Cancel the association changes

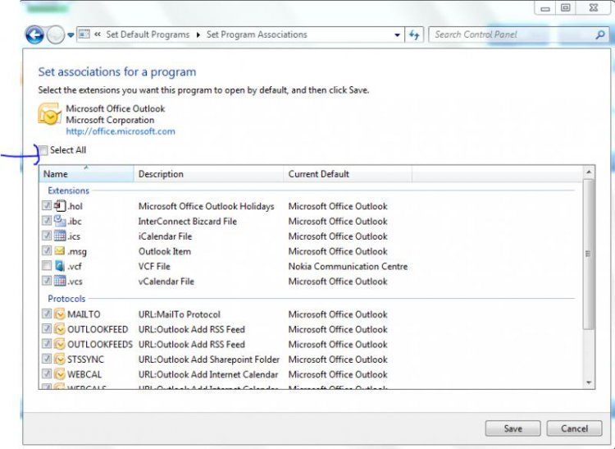click(574, 428)
